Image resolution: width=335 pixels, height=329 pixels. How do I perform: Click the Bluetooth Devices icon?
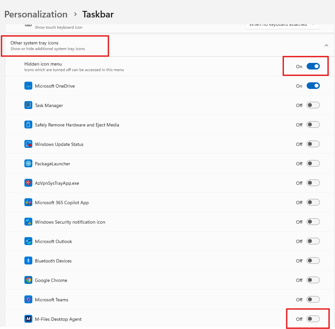point(28,260)
